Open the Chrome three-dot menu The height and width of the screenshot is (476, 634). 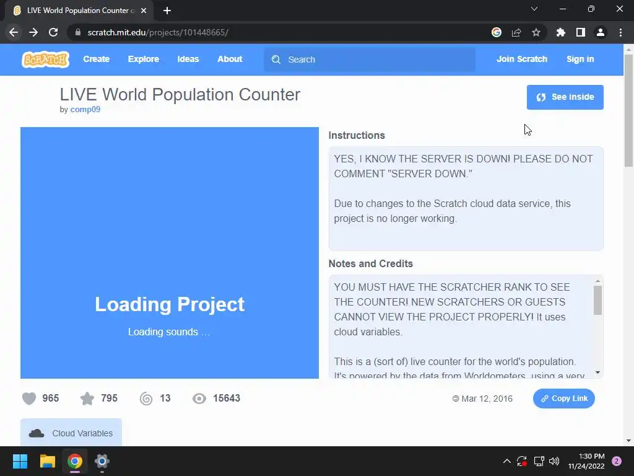[x=620, y=32]
